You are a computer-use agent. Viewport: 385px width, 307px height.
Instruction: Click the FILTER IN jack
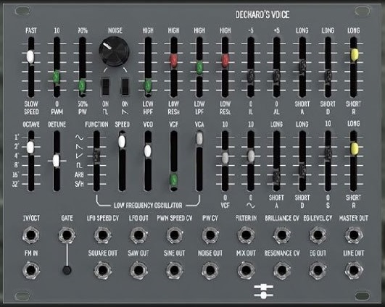pyautogui.click(x=246, y=235)
